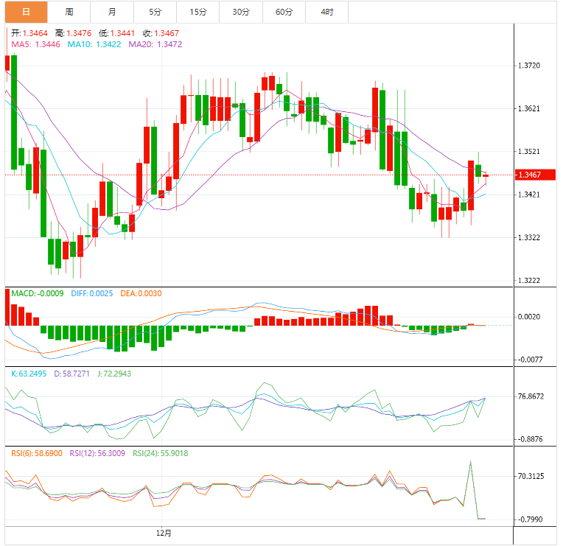Click the MA5 indicator label
The height and width of the screenshot is (546, 563).
pyautogui.click(x=36, y=44)
